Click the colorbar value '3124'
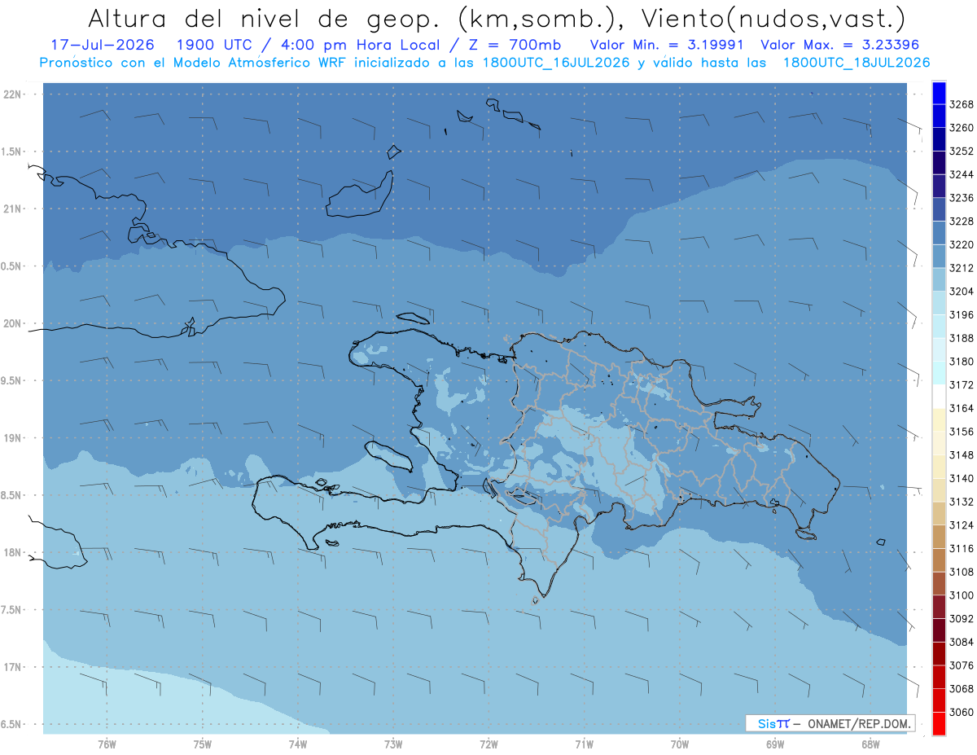Screen dimensions: 977x755 [x=962, y=525]
